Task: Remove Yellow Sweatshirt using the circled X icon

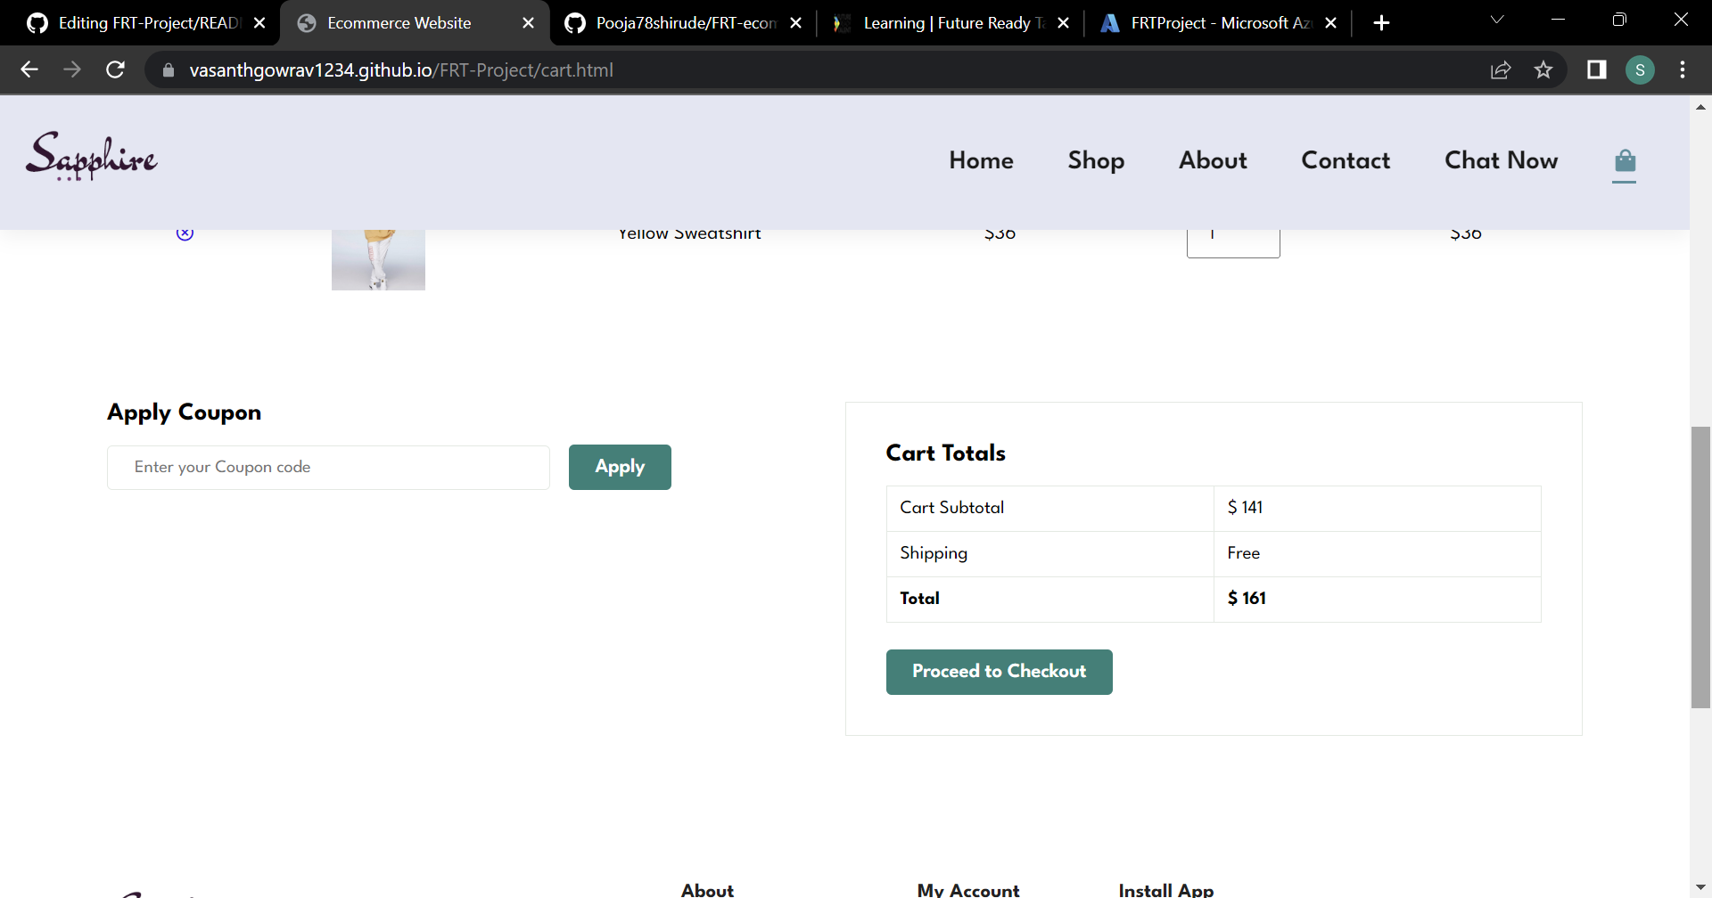Action: [x=185, y=232]
